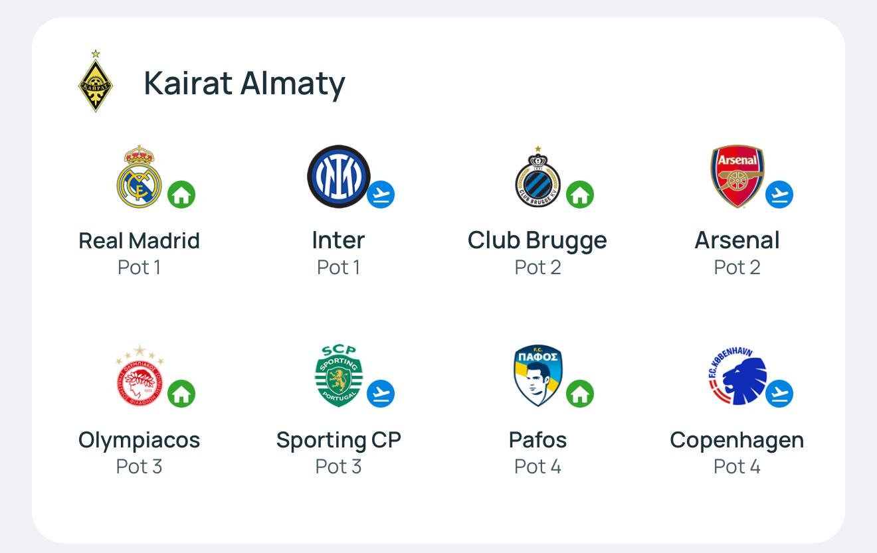This screenshot has height=553, width=877.
Task: Click the Pot 3 label under Olympiacos
Action: [139, 467]
